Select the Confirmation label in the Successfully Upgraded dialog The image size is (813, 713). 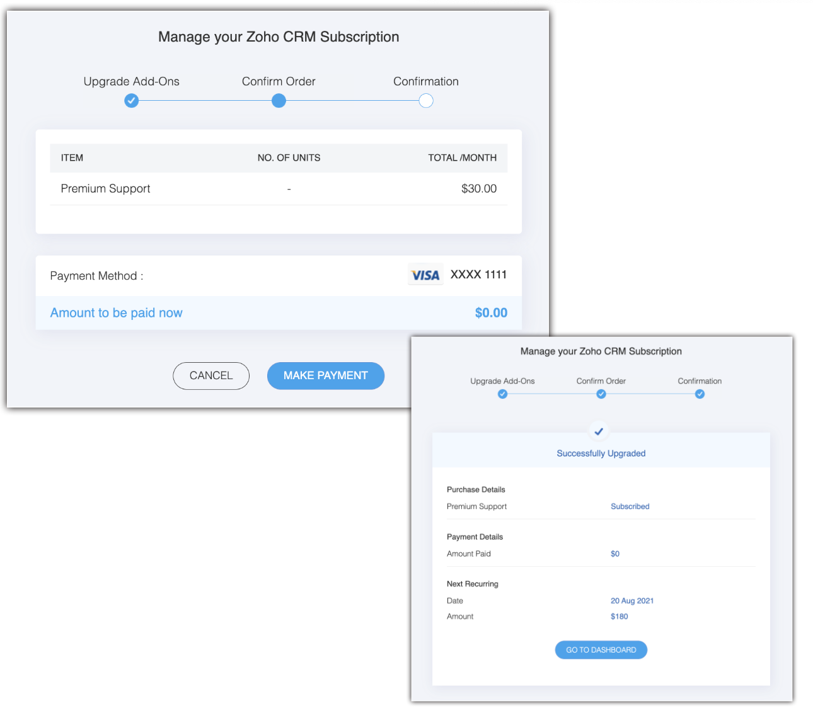point(700,381)
